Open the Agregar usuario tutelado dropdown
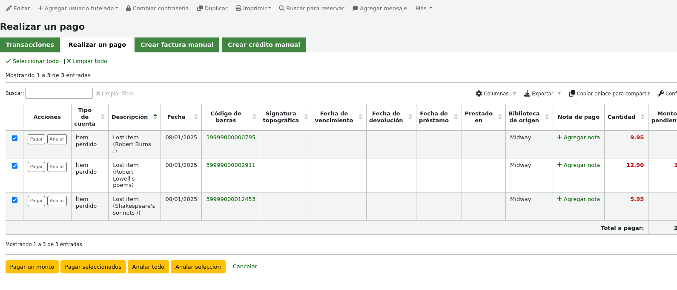Image resolution: width=677 pixels, height=290 pixels. (x=78, y=8)
